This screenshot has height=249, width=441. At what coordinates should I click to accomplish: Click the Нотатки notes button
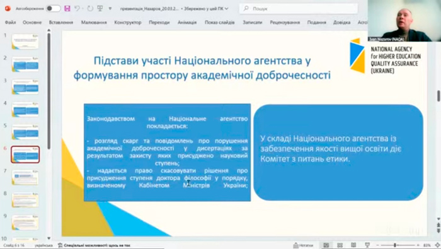coord(303,245)
